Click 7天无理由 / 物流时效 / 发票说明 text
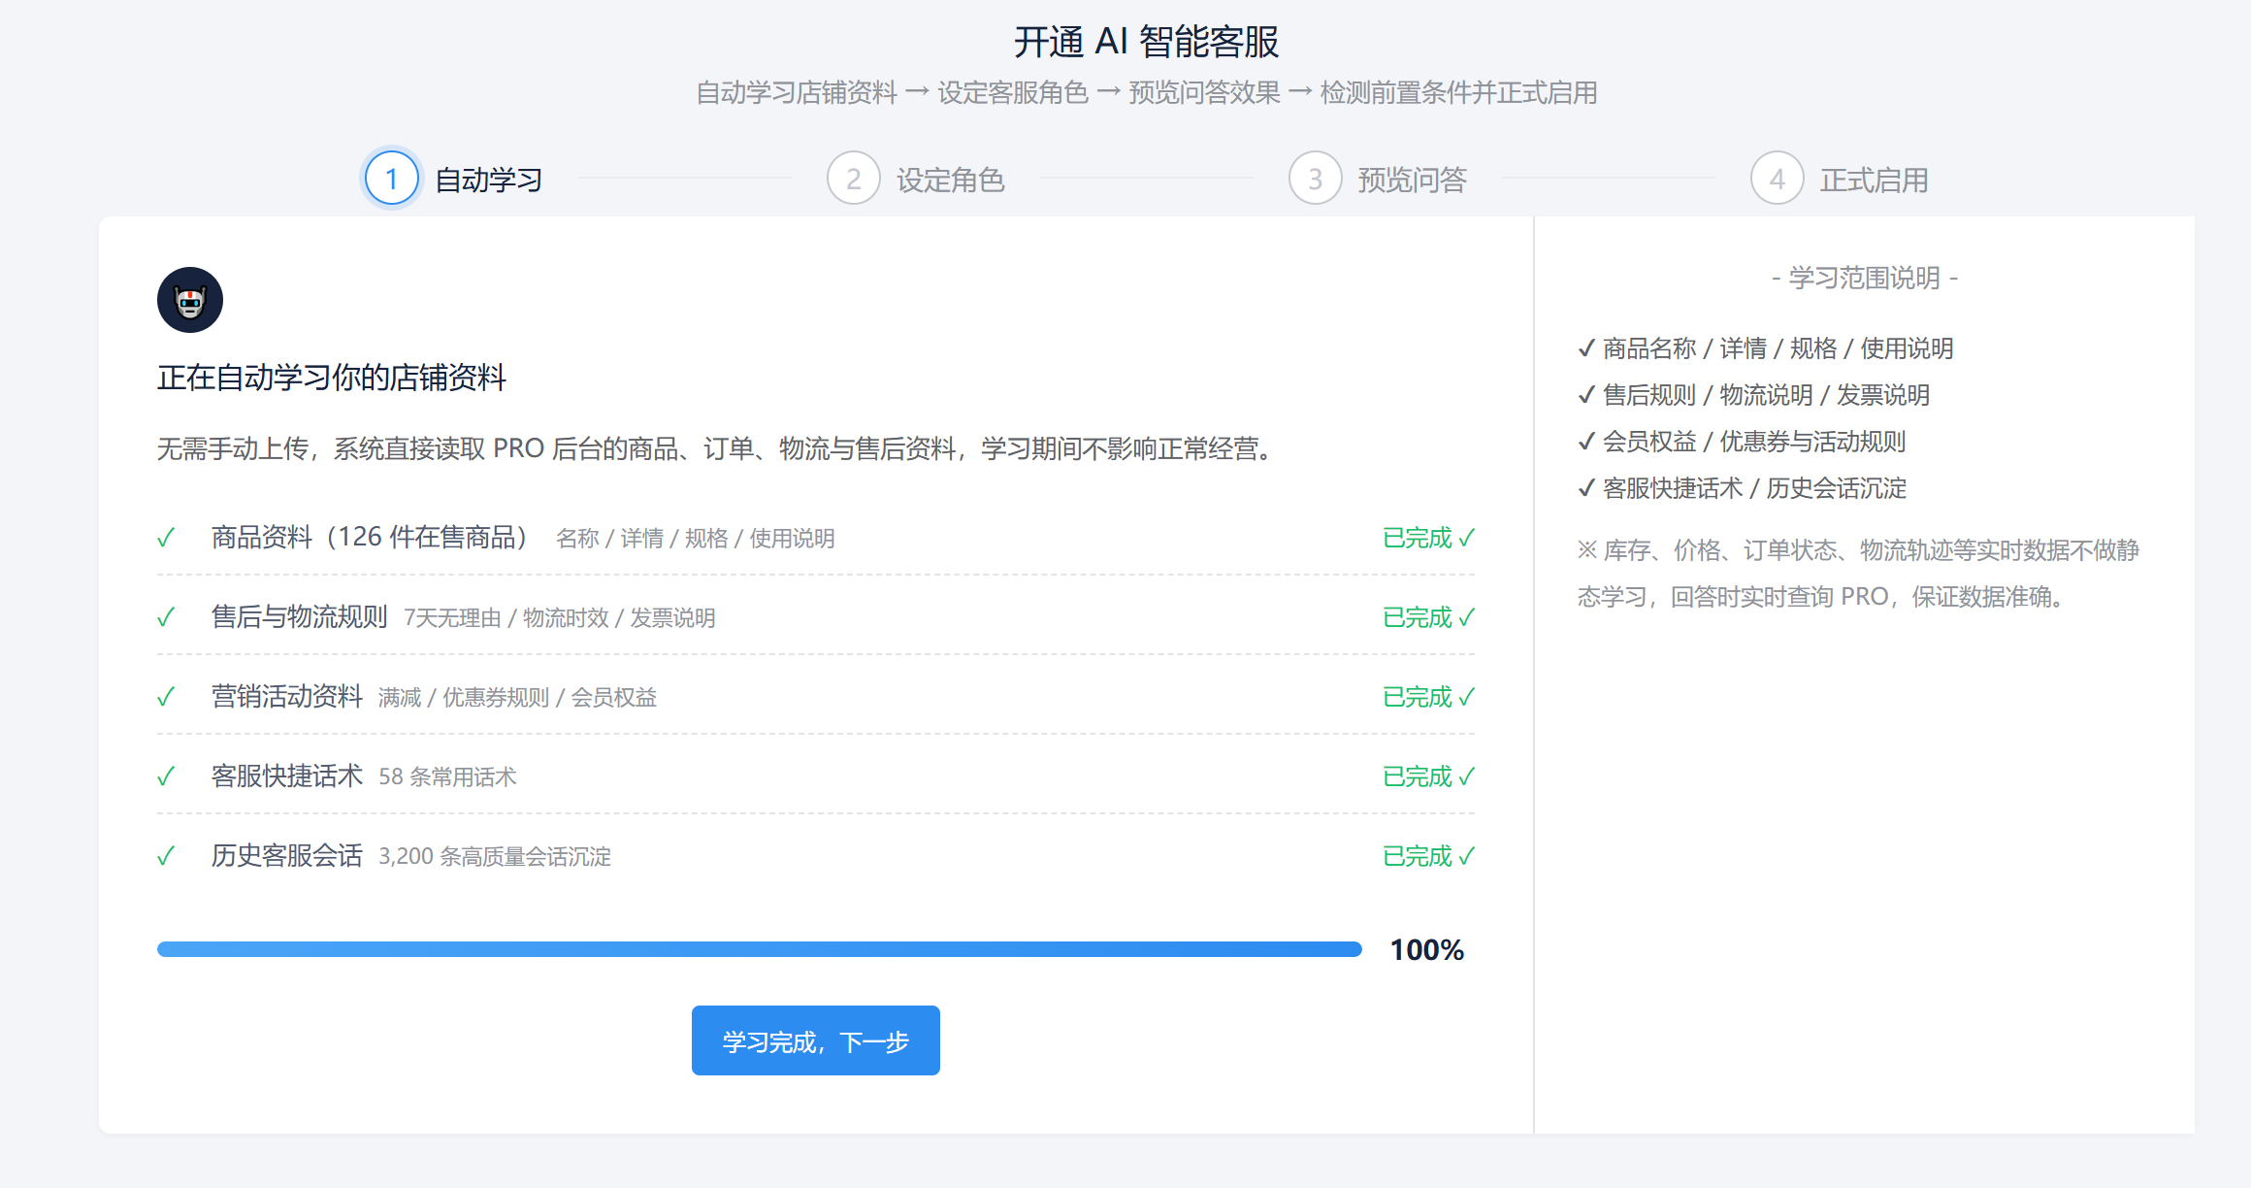 (560, 618)
